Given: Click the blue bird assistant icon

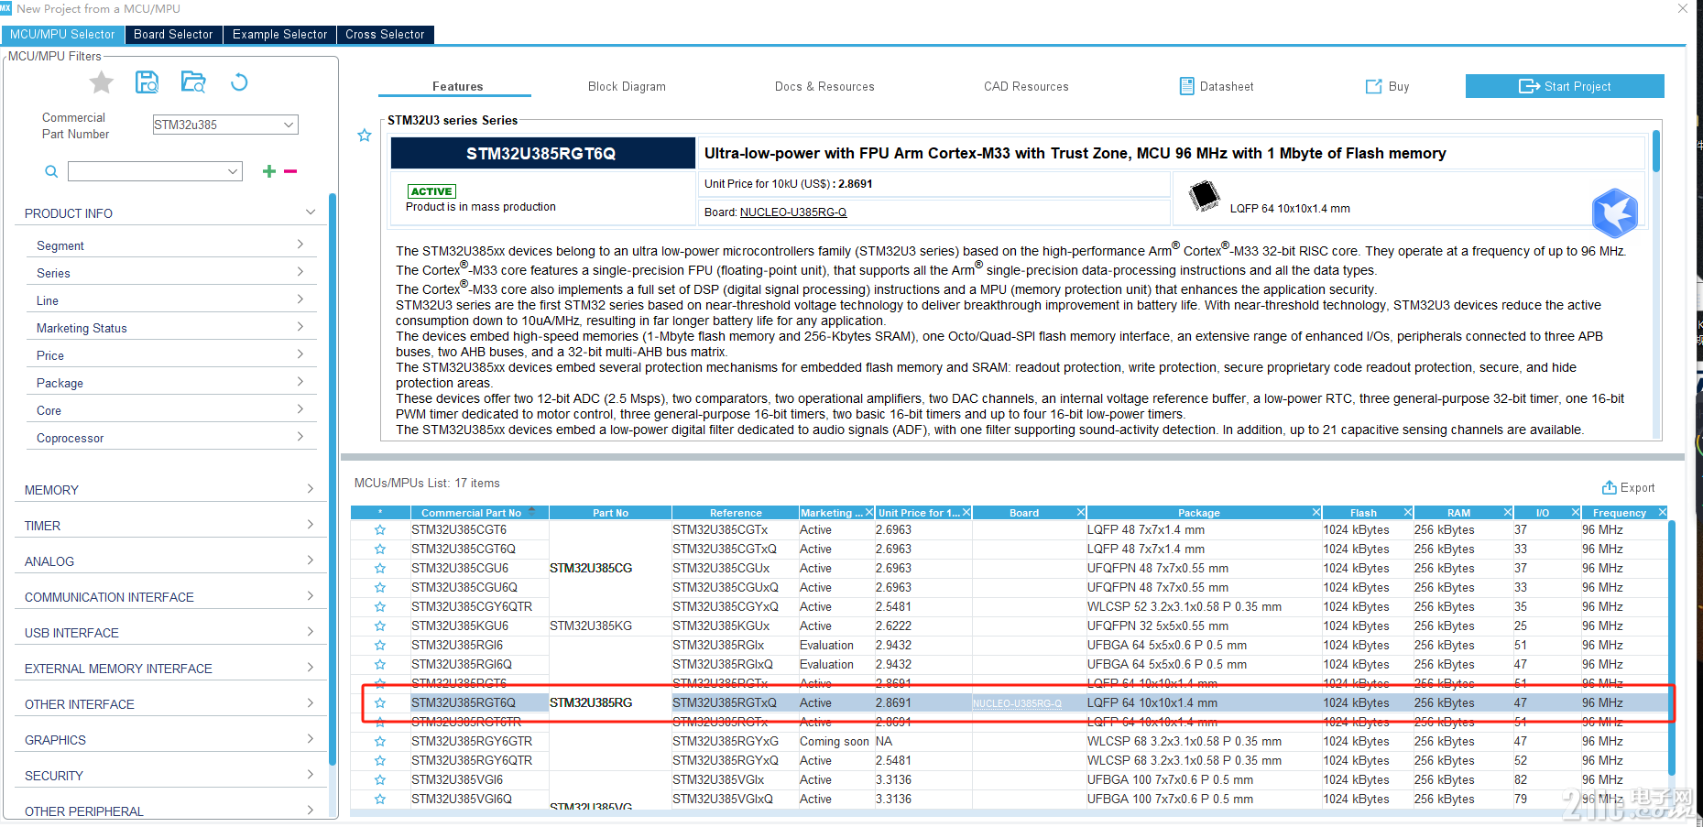Looking at the screenshot, I should [1614, 212].
